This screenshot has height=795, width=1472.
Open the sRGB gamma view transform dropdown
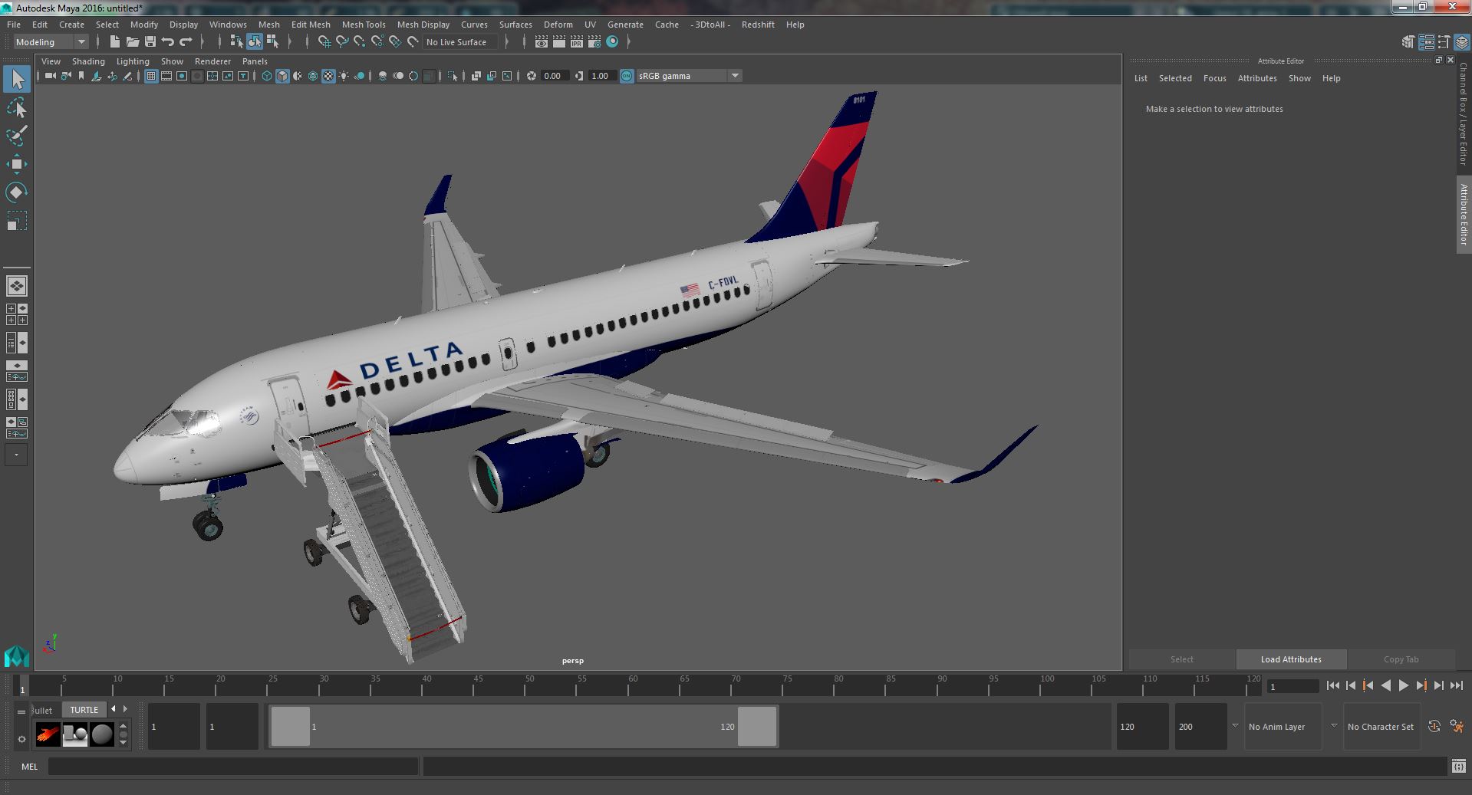(689, 76)
